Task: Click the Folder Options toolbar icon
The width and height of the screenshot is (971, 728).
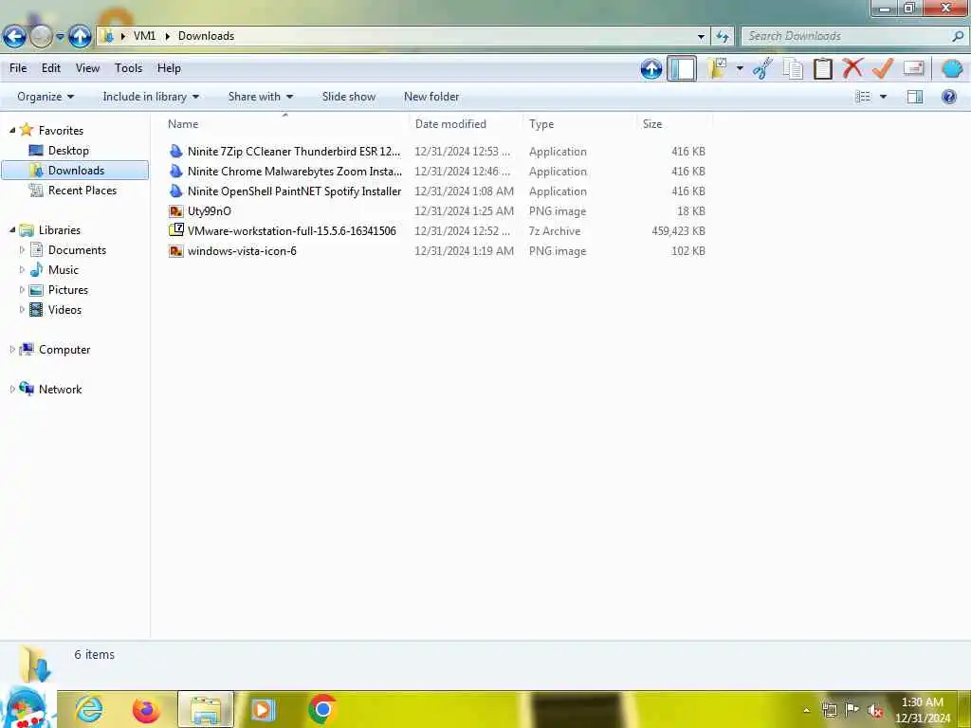Action: [717, 68]
